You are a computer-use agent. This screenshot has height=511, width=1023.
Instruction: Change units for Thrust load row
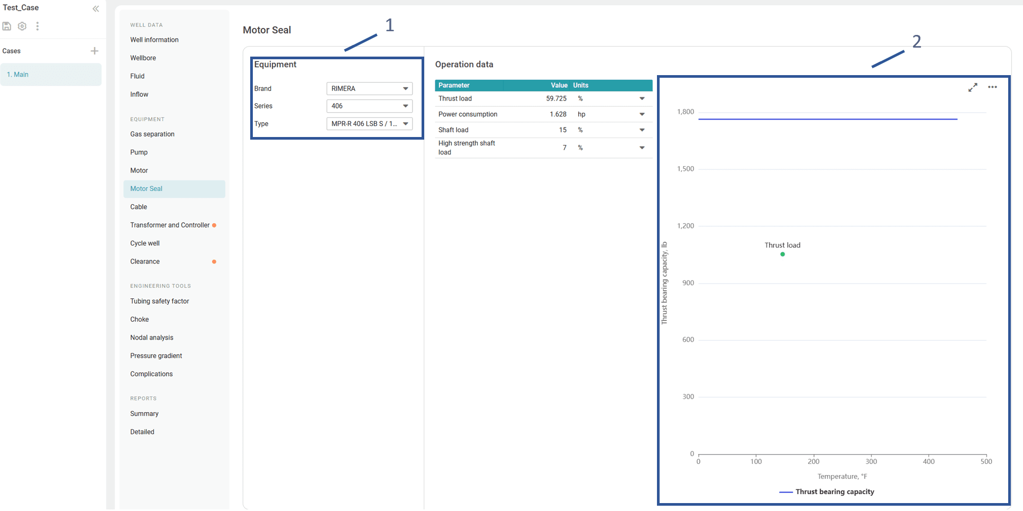642,98
